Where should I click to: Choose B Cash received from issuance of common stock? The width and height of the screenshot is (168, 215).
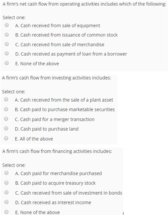tap(7, 35)
